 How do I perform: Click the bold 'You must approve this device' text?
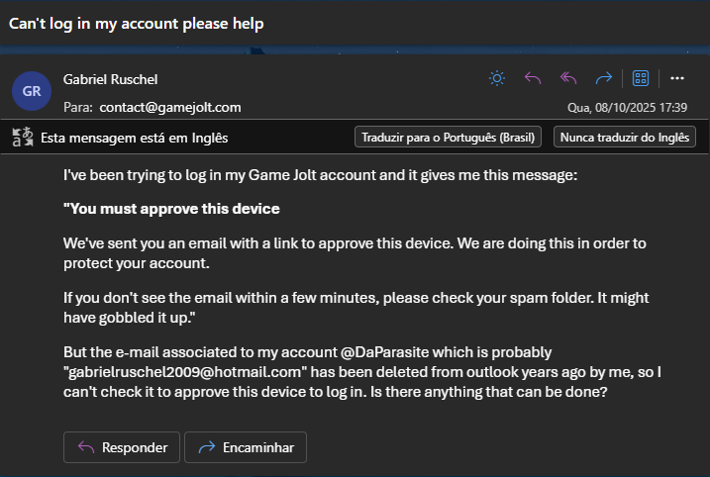coord(172,209)
